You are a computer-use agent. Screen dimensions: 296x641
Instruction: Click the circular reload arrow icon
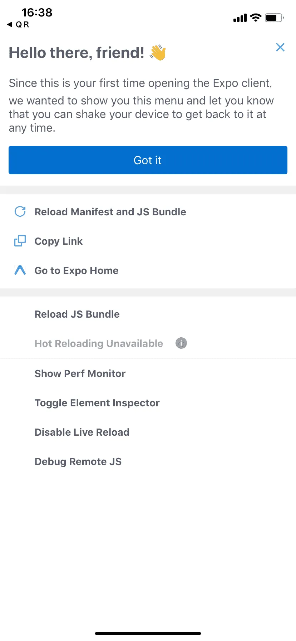pyautogui.click(x=20, y=212)
